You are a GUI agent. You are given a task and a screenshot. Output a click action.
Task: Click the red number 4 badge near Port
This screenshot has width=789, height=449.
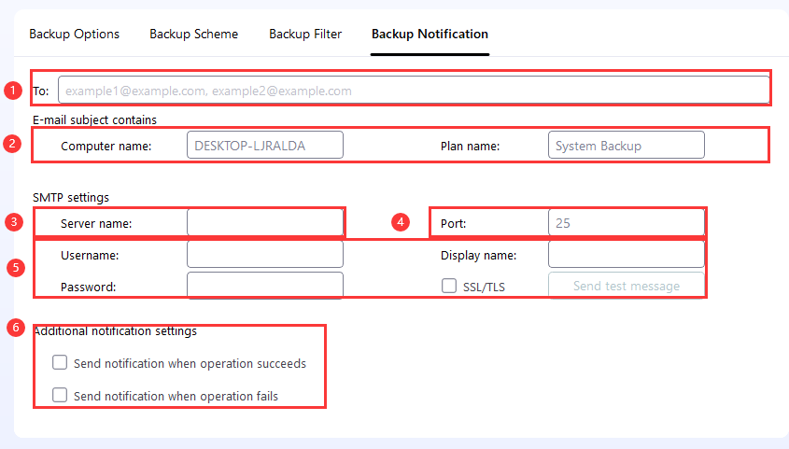(x=401, y=222)
